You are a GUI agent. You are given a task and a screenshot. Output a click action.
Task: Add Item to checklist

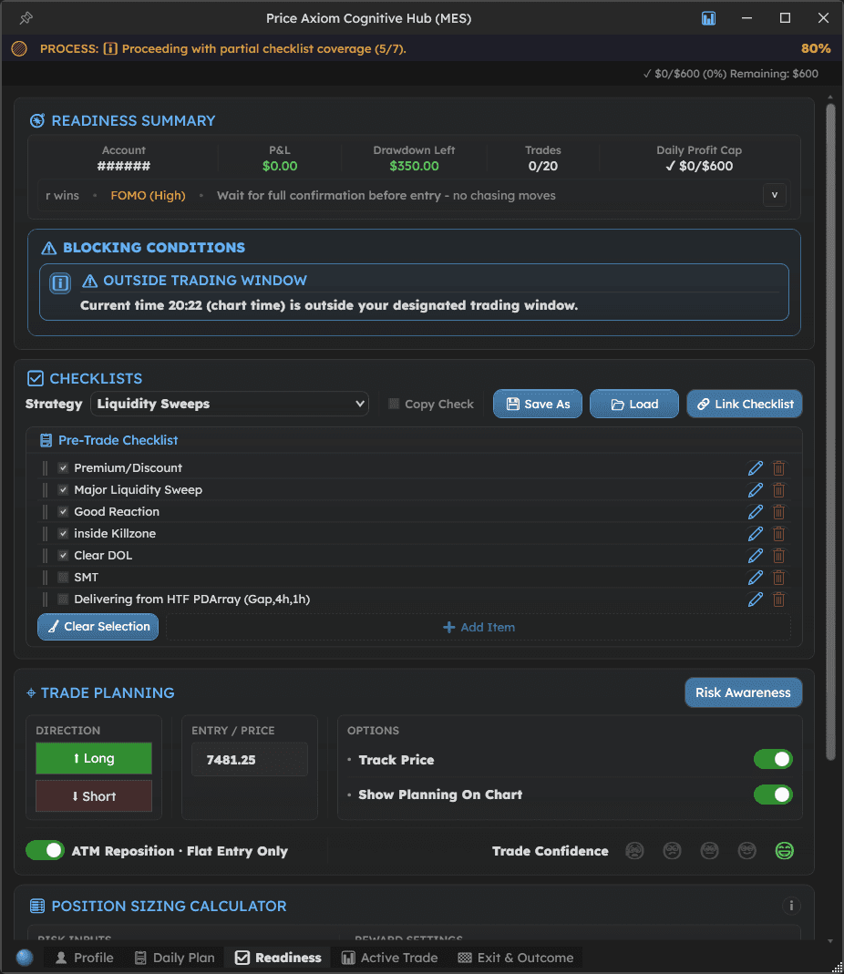(x=479, y=628)
